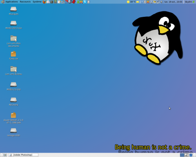Image resolution: width=196 pixels, height=157 pixels.
Task: Restore the [Adobe Photoshop] window from taskbar
Action: click(x=24, y=155)
